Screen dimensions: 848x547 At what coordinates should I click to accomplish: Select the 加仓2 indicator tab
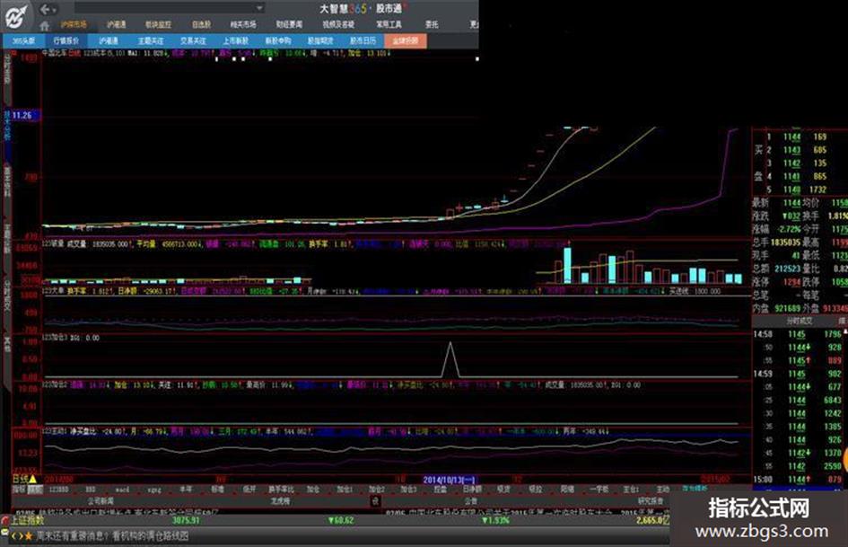[x=376, y=489]
